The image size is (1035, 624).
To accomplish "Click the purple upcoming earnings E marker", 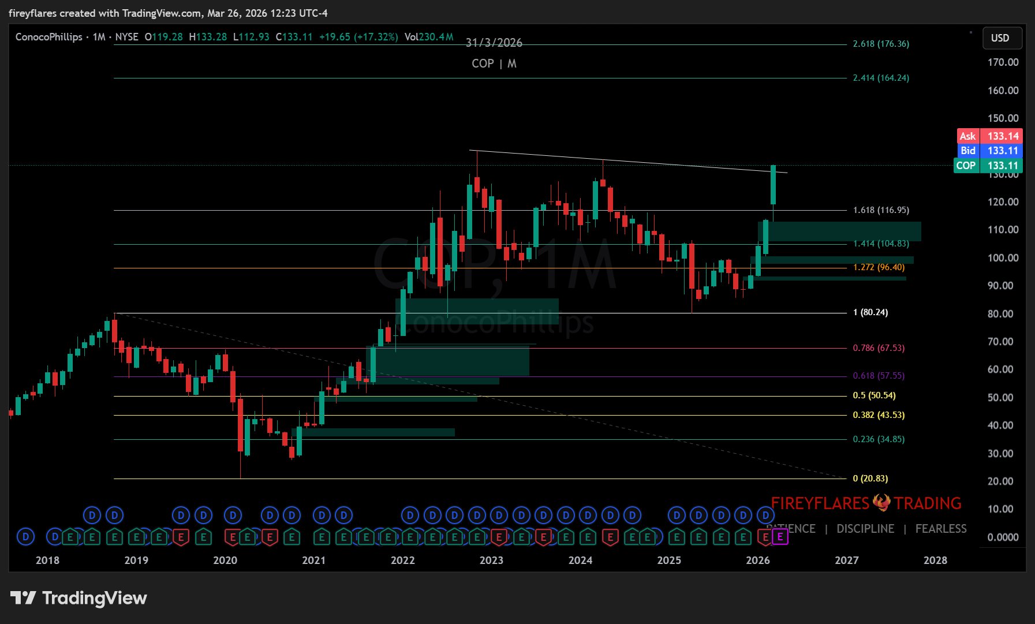I will [780, 537].
